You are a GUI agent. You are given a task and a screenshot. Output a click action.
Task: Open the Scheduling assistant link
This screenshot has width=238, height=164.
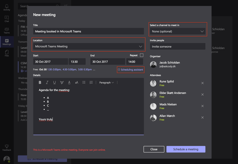(131, 70)
